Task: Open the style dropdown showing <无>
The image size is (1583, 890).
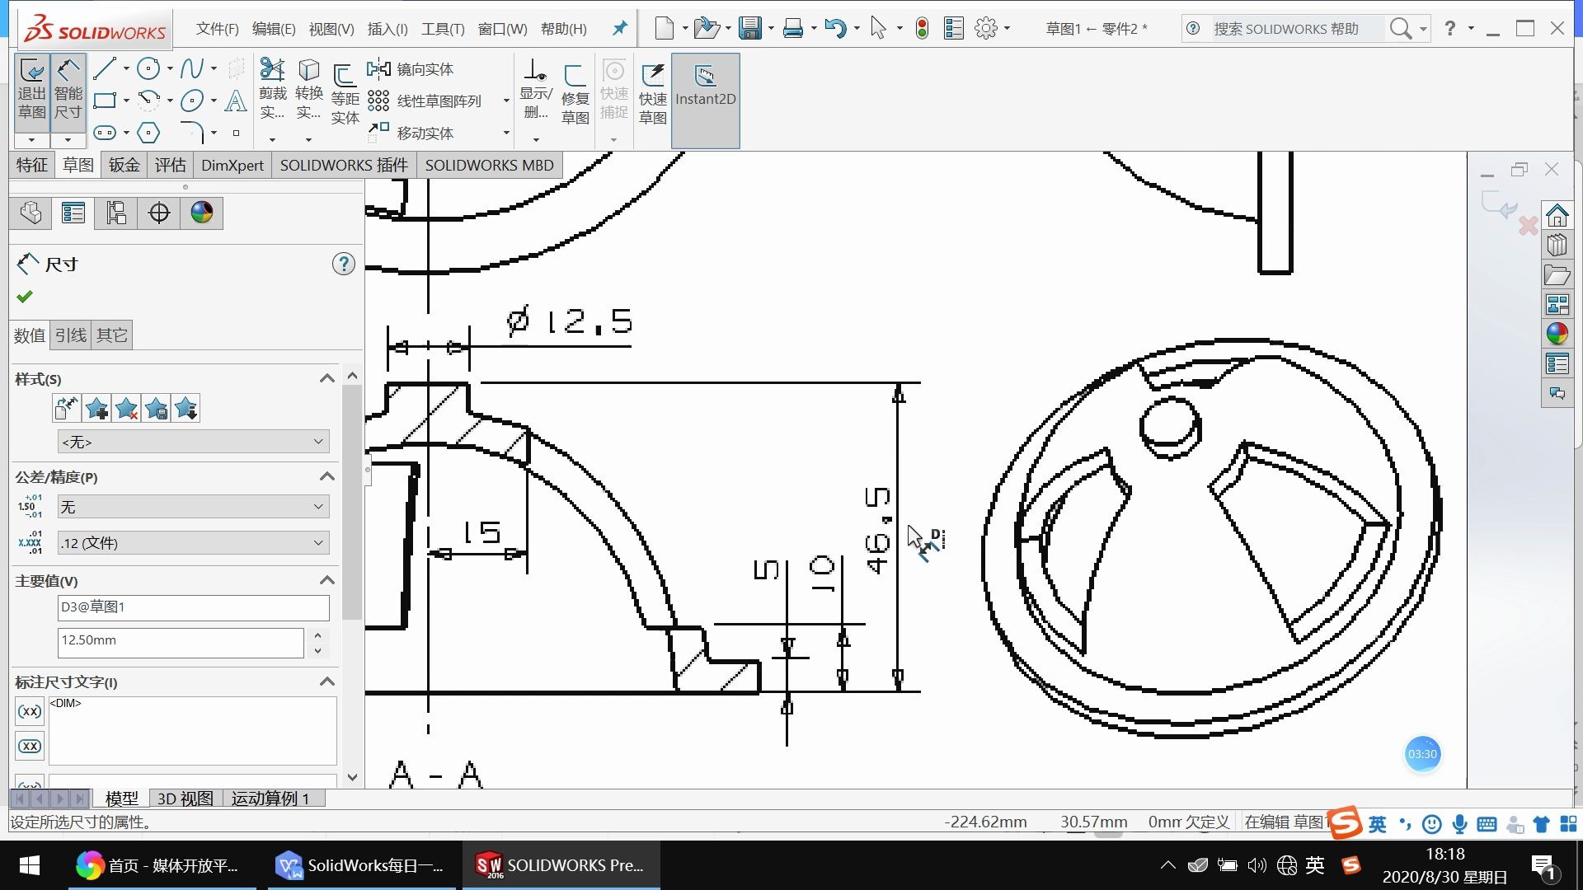Action: click(193, 443)
